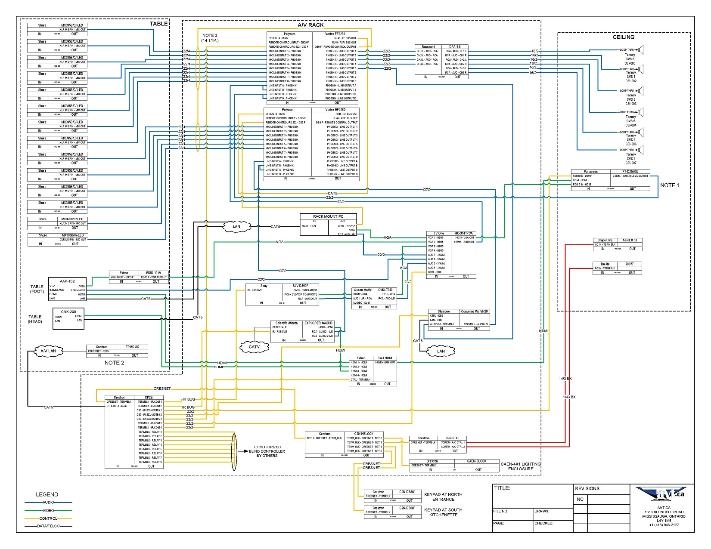The height and width of the screenshot is (549, 711).
Task: Select the CATV cloud symbol
Action: (x=254, y=347)
